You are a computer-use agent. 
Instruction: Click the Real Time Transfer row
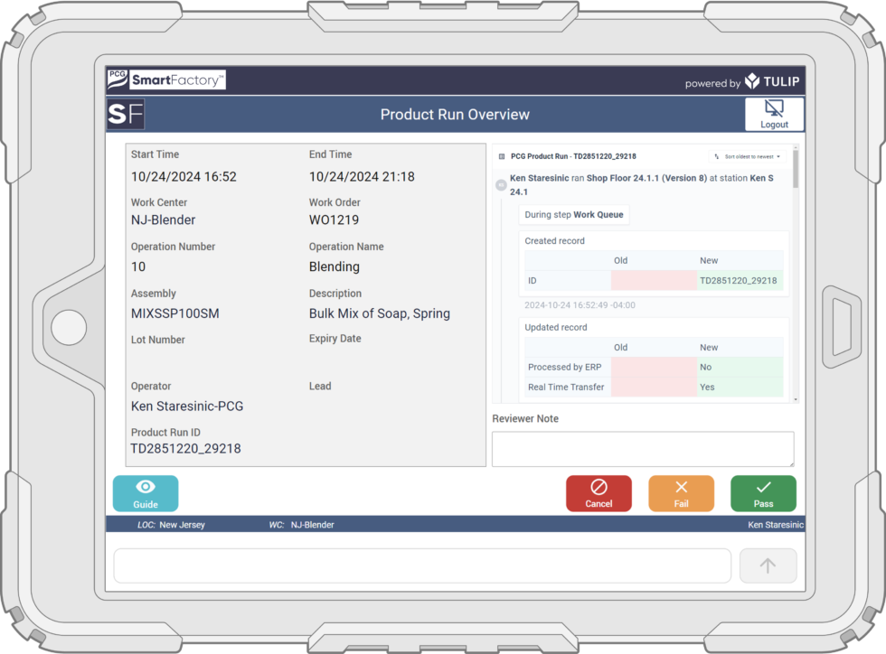click(x=654, y=387)
